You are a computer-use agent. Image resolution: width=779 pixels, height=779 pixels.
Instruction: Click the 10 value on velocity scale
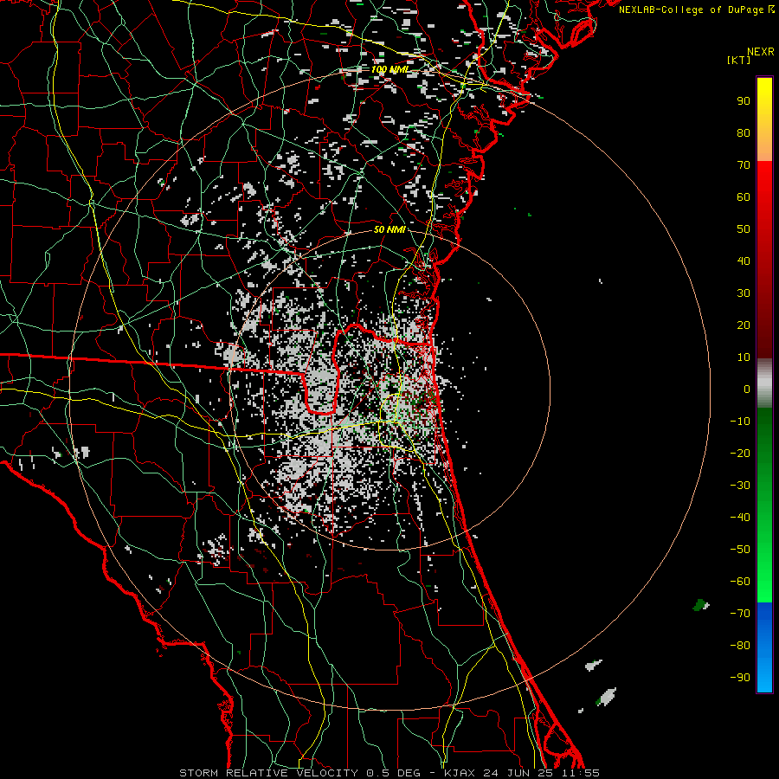tap(744, 357)
